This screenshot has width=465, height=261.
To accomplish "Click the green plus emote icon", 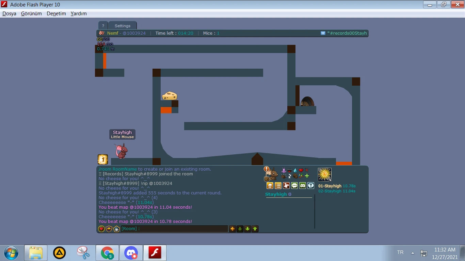I will [307, 176].
